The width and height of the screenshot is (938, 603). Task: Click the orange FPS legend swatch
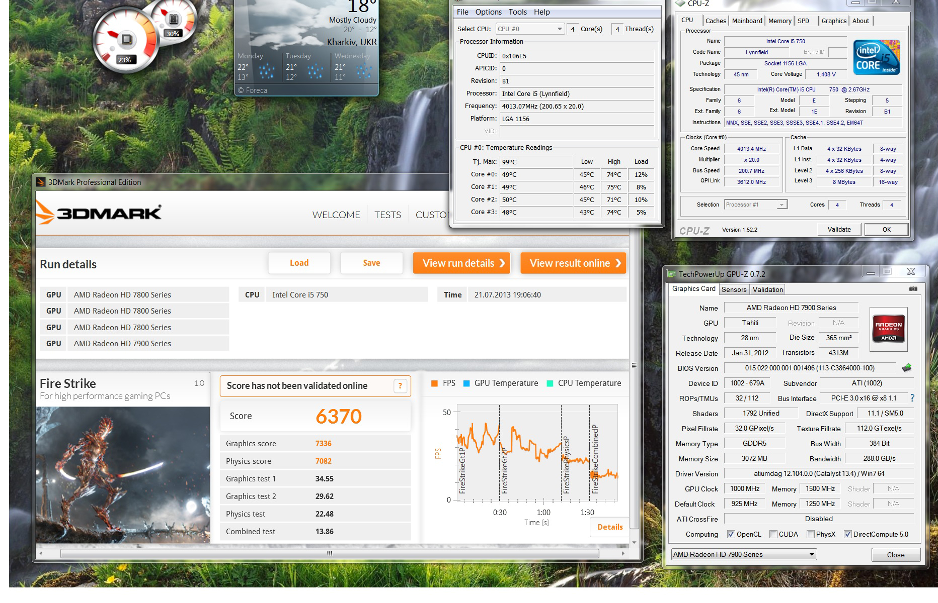[434, 383]
